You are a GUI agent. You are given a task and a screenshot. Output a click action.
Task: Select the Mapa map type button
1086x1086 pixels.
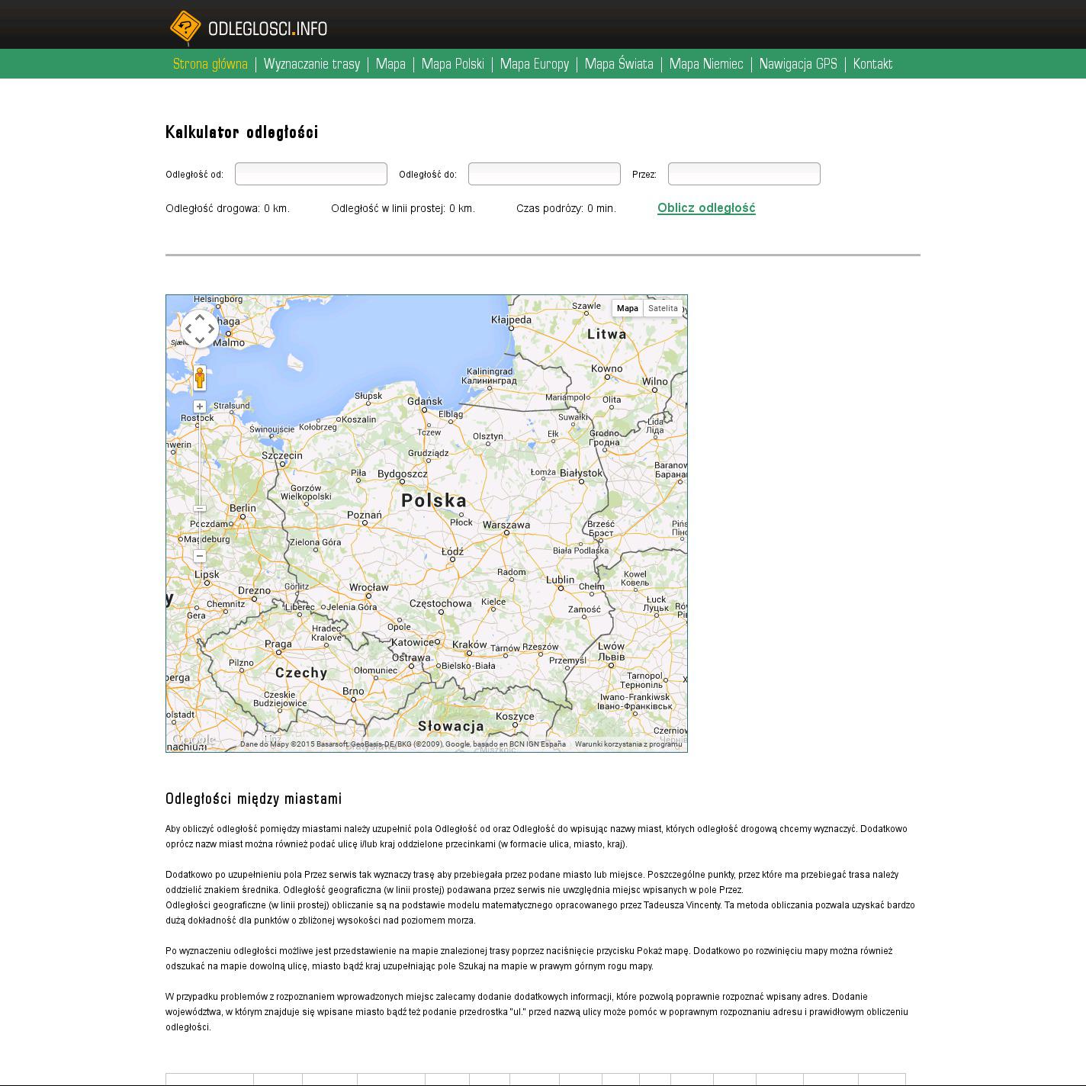(628, 308)
